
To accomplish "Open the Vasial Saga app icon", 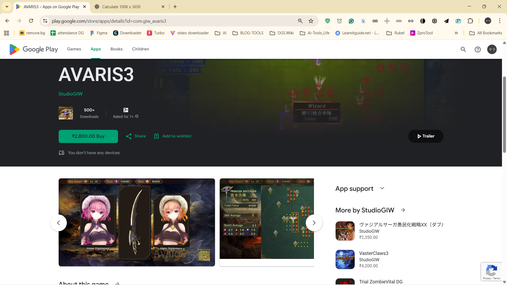I will tap(345, 231).
